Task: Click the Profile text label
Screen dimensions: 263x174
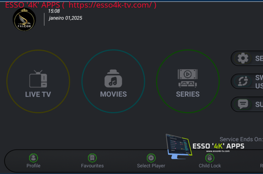Action: [x=33, y=166]
